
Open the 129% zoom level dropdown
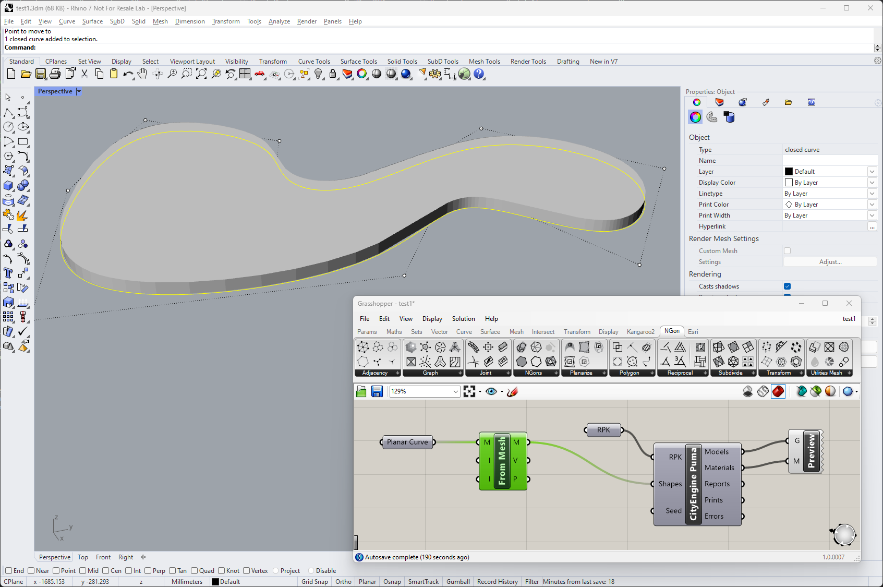pos(455,391)
